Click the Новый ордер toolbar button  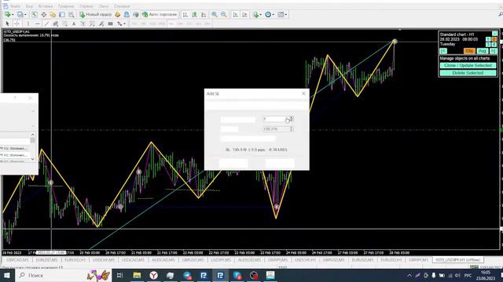[96, 14]
